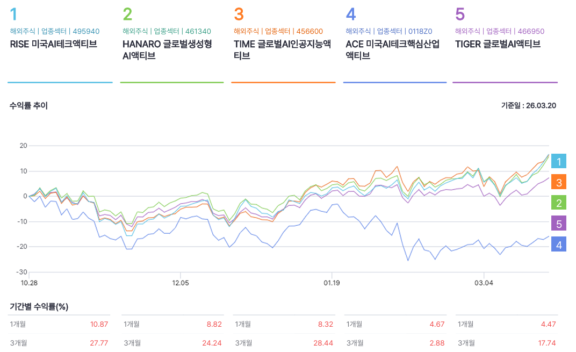Open RISE 미국AI테크액티브 ETF name

click(x=53, y=44)
